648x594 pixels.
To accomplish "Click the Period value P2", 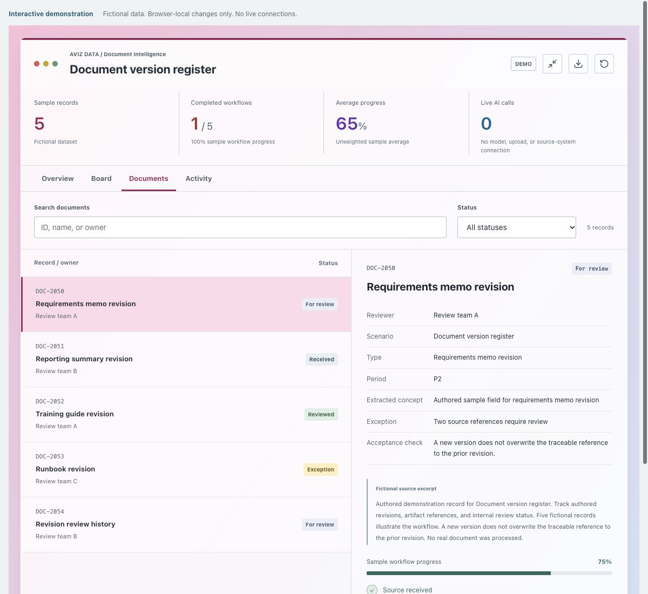I will click(x=437, y=379).
